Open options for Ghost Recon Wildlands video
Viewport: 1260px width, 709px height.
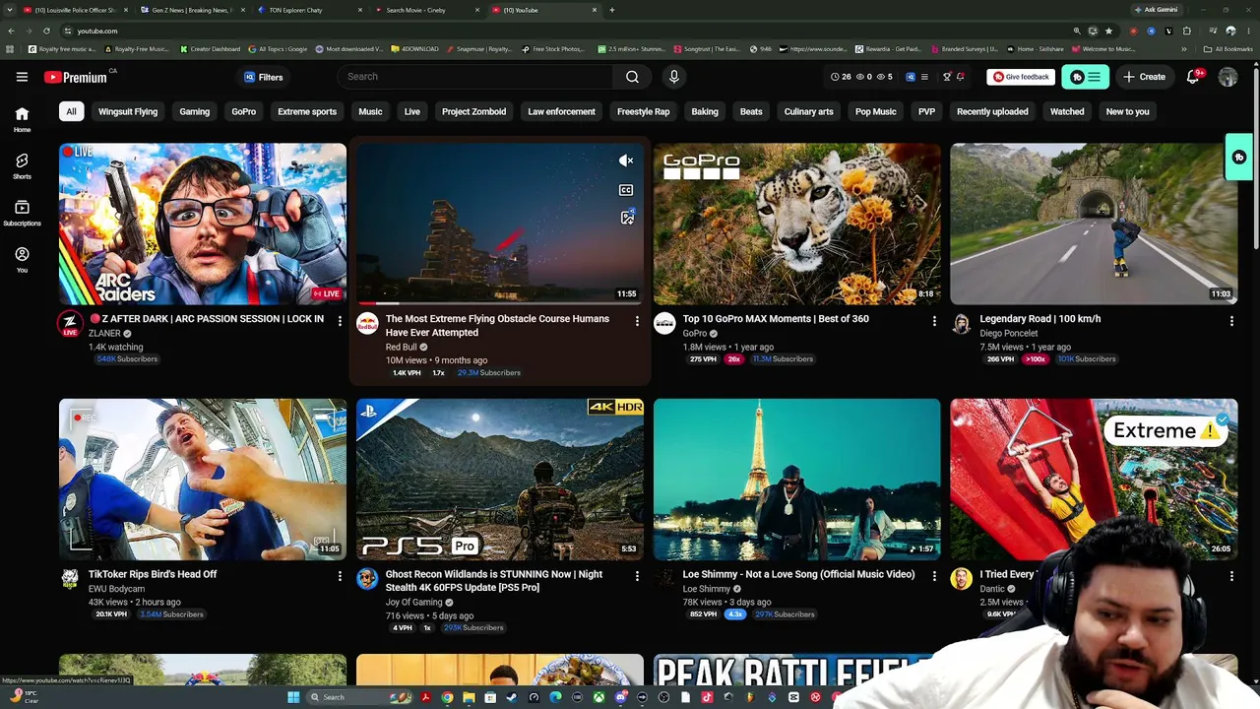click(637, 576)
